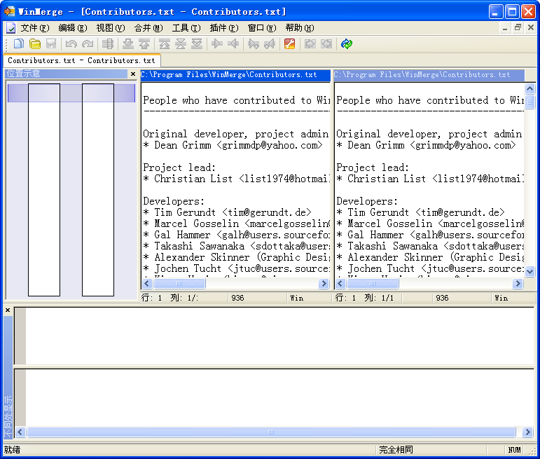
Task: Click the Redo toolbar icon
Action: click(87, 44)
